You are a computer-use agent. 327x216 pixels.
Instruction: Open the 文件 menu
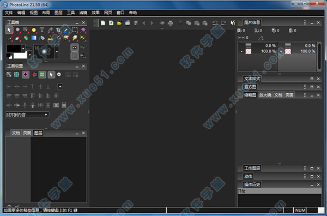click(x=9, y=13)
